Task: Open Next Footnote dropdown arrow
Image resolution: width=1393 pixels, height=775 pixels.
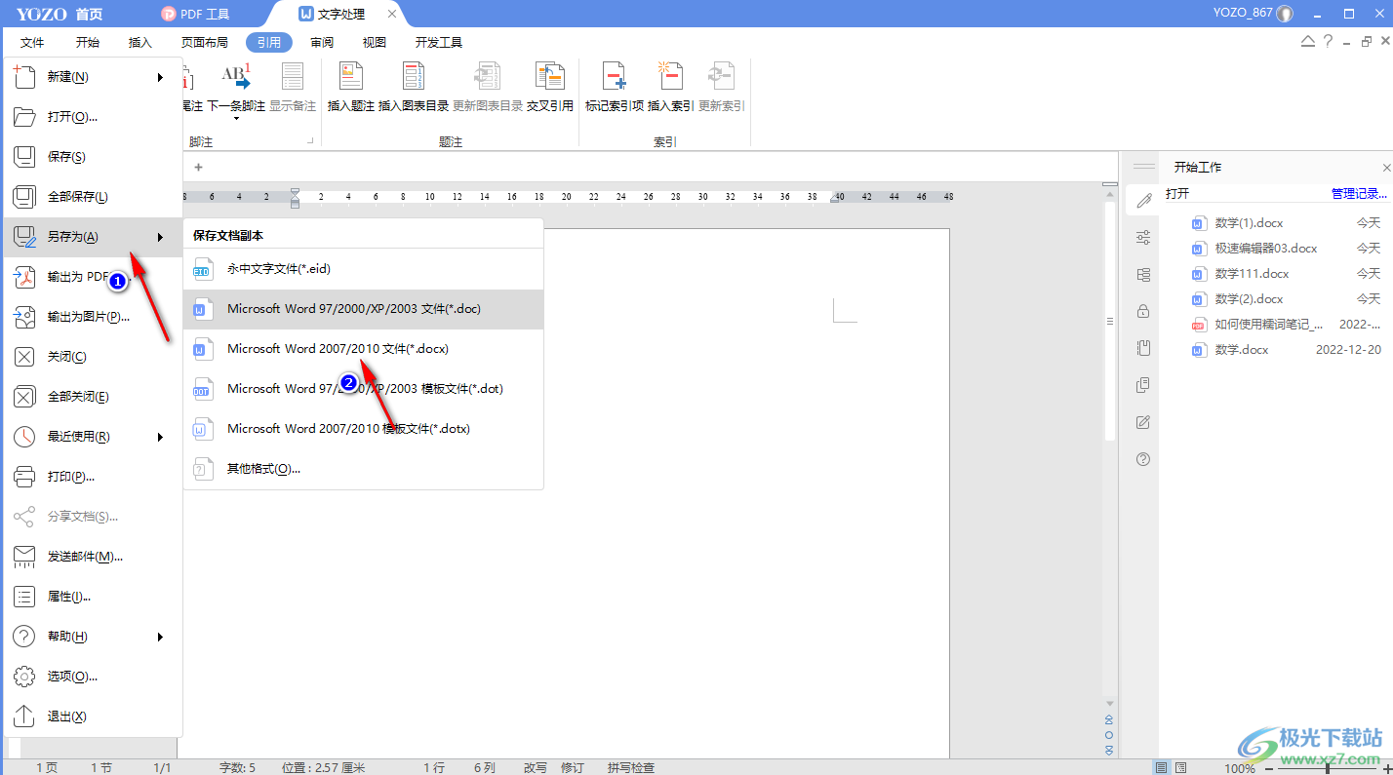Action: 236,119
